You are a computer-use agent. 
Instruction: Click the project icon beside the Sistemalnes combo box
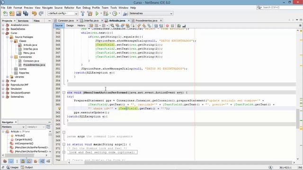click(125, 14)
